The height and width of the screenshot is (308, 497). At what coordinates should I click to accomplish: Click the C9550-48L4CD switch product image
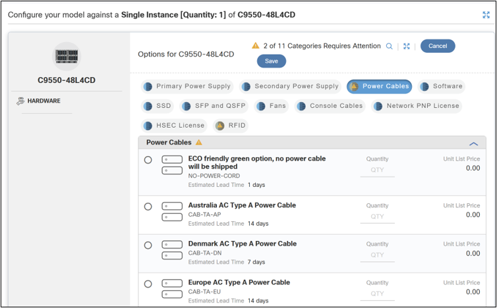click(67, 57)
